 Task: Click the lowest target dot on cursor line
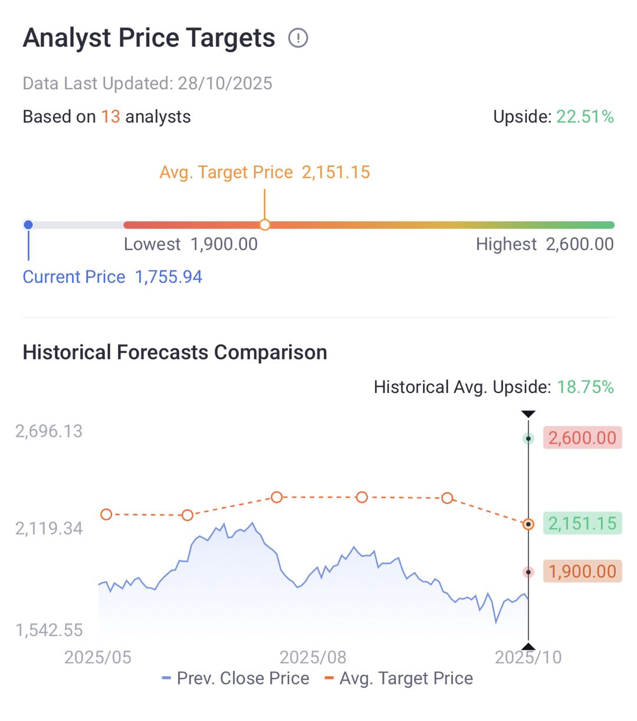(x=528, y=572)
